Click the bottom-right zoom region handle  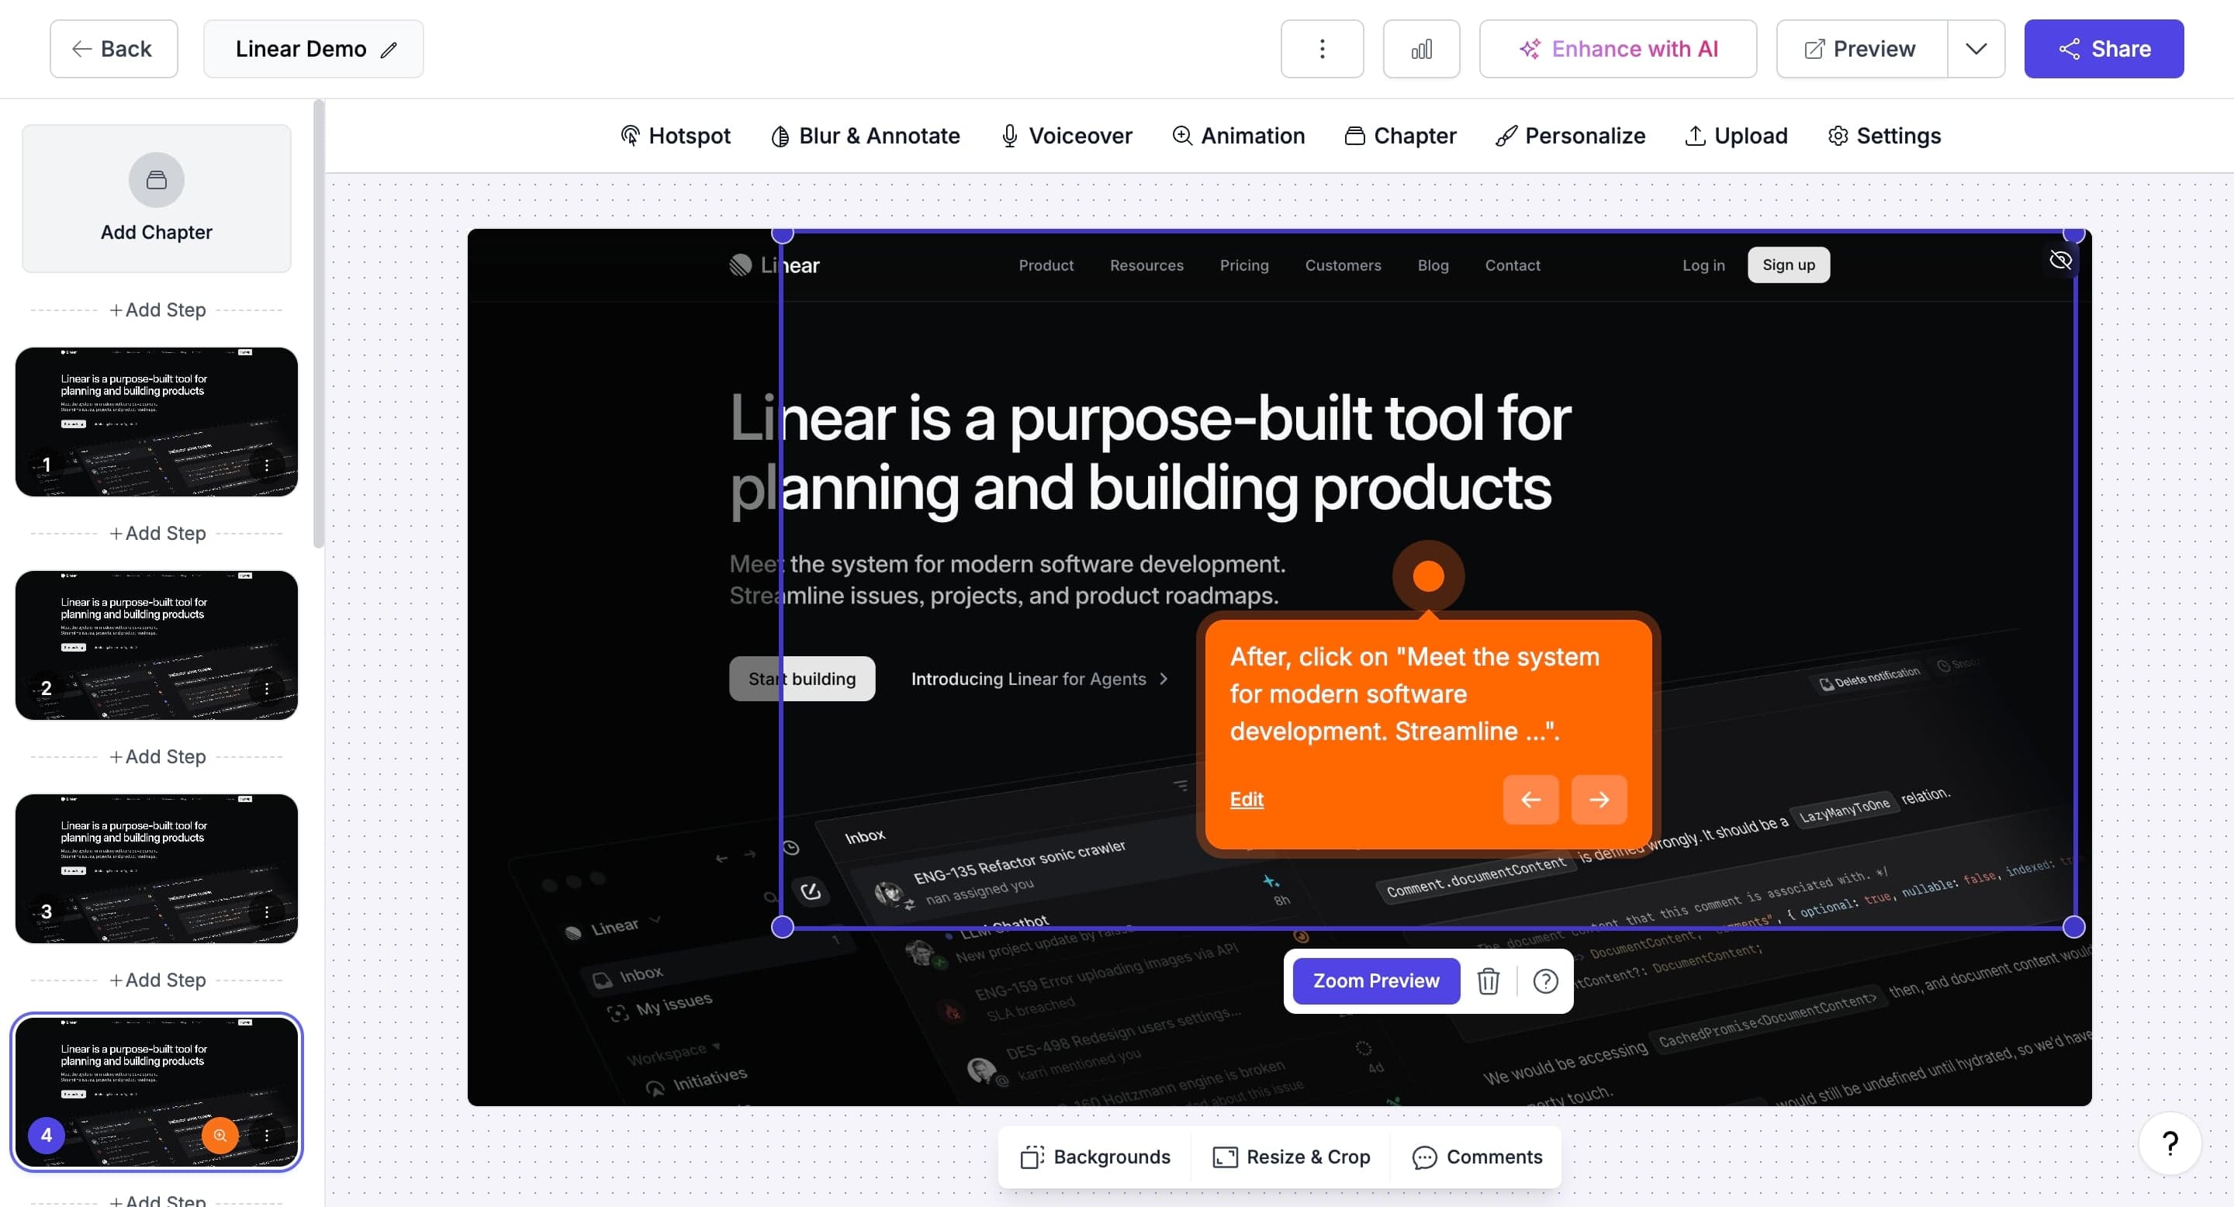click(x=2073, y=927)
